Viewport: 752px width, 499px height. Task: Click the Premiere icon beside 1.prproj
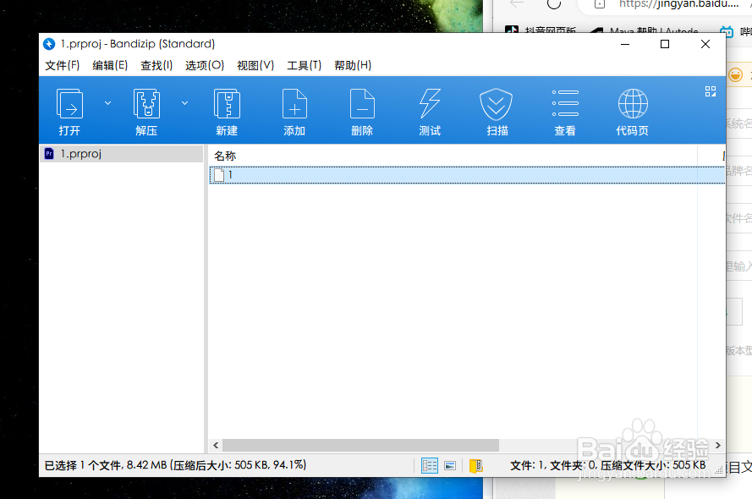coord(49,153)
